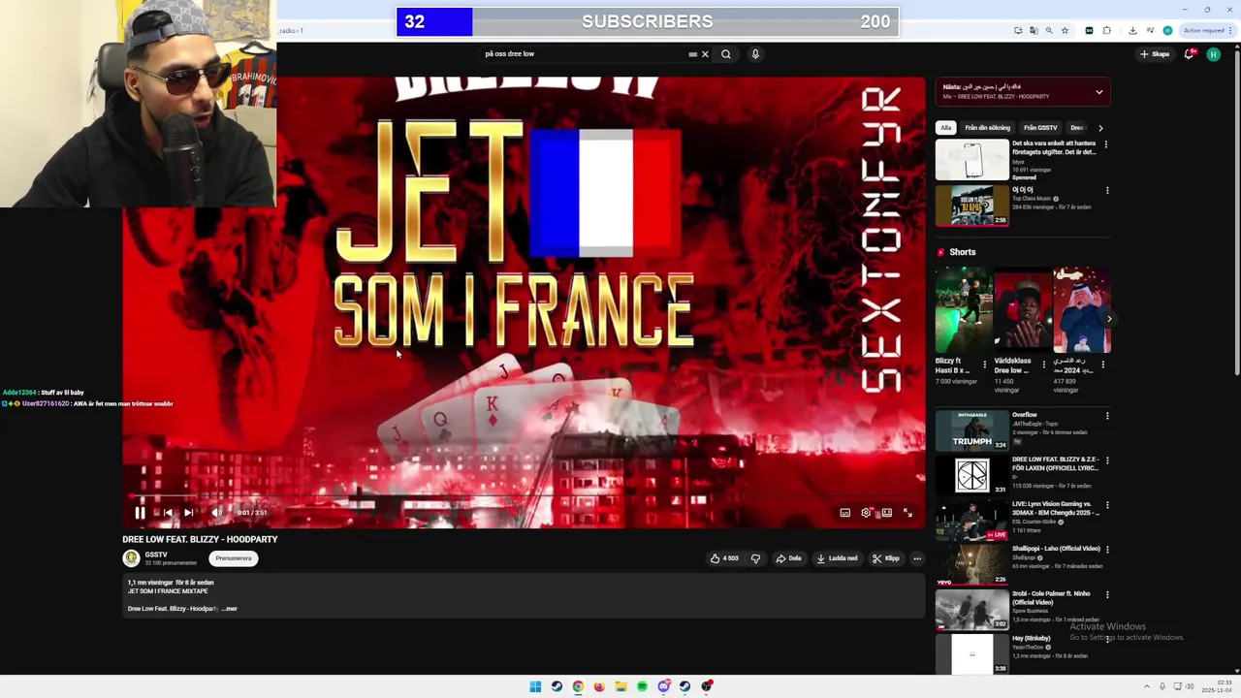The image size is (1241, 698).
Task: Click Chrome zoom magnifier icon
Action: tap(1049, 30)
